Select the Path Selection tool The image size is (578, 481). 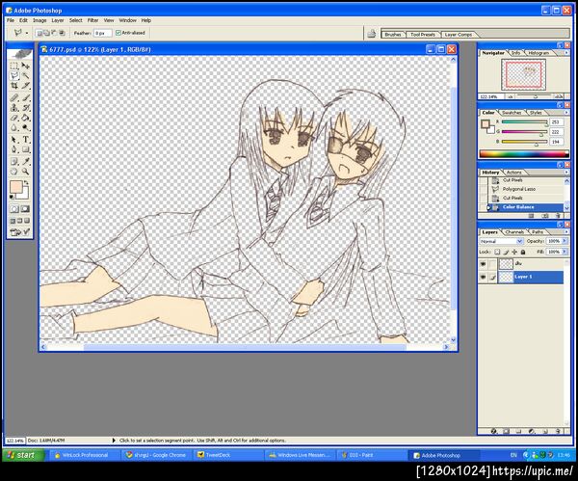click(x=14, y=140)
